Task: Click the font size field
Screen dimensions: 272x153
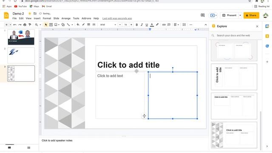Action: click(x=126, y=25)
